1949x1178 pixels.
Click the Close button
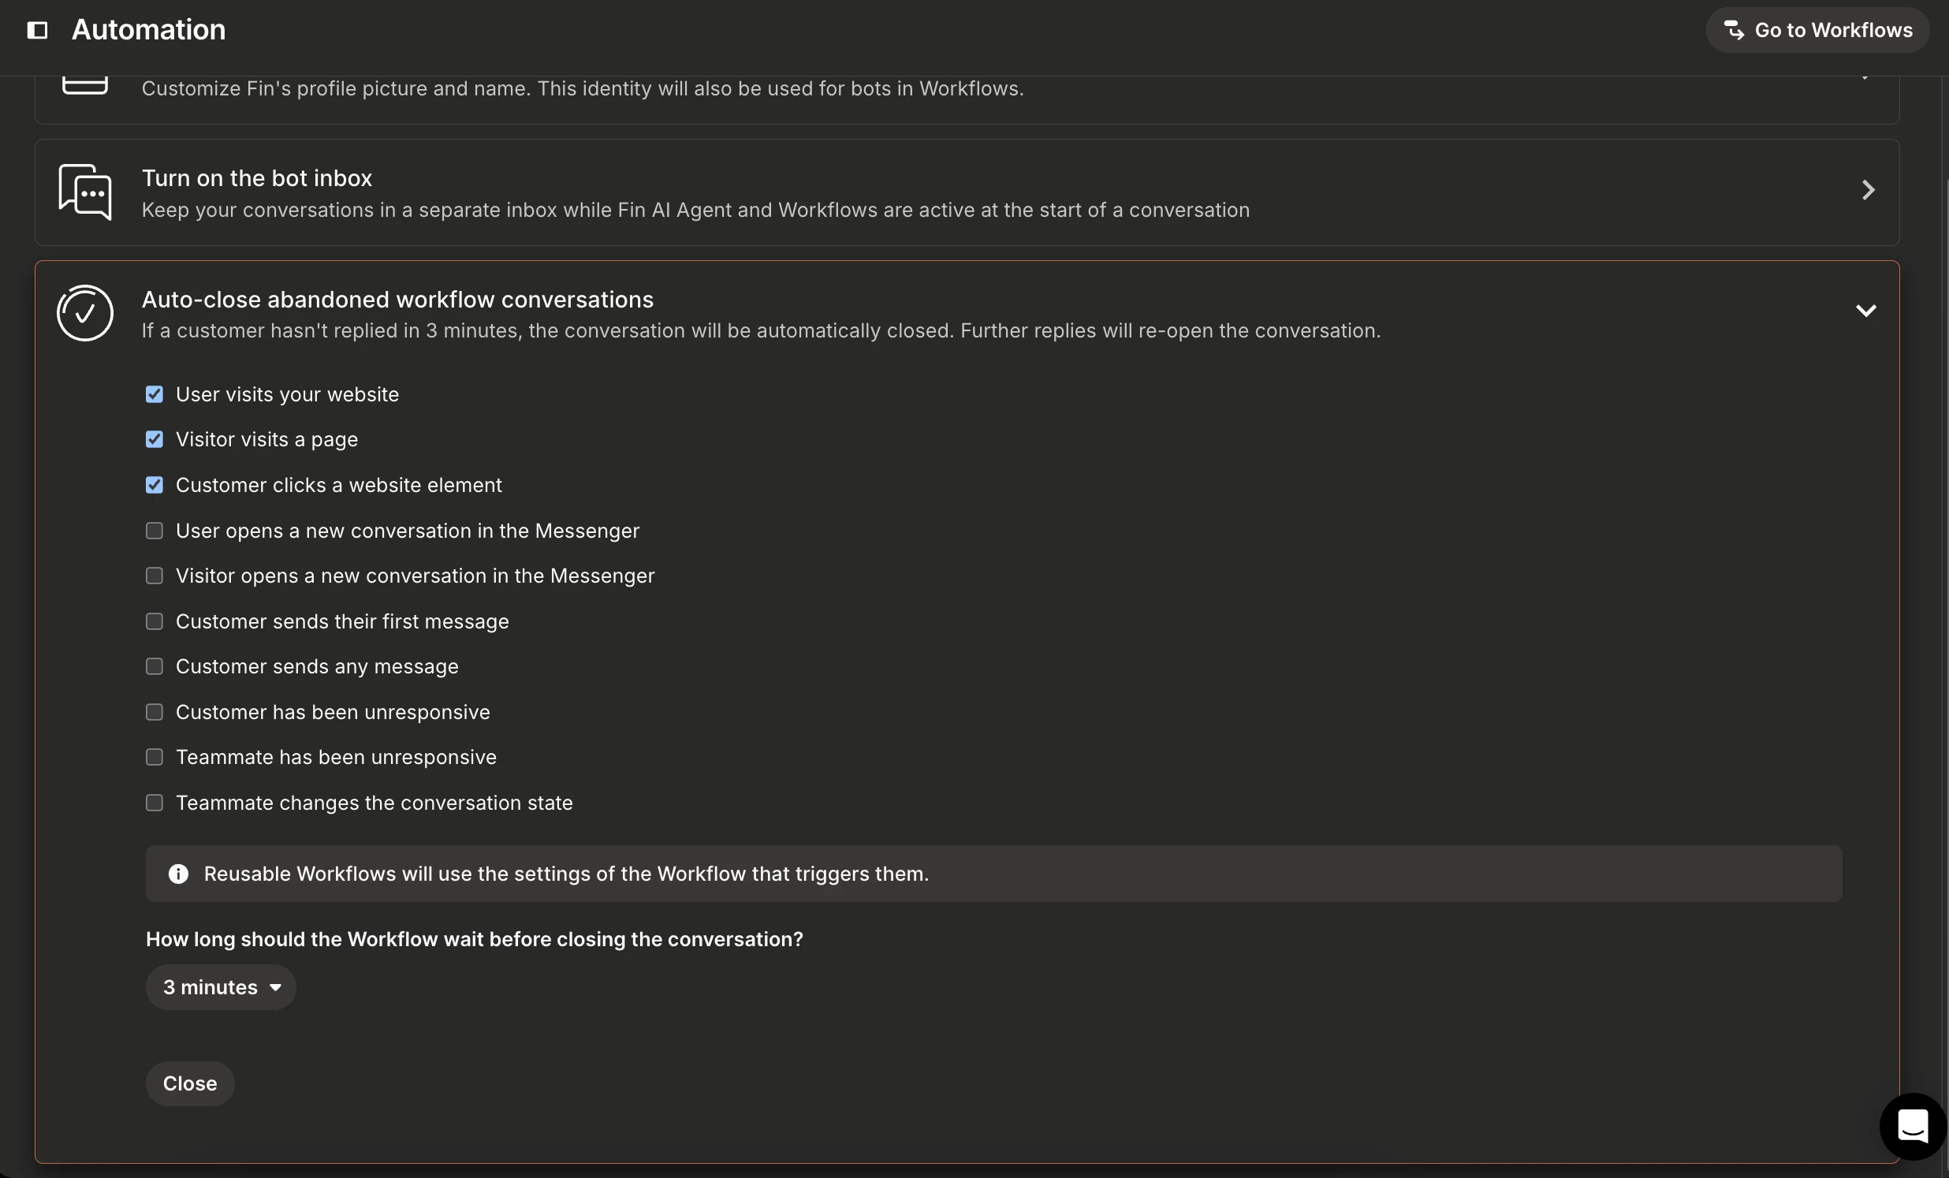190,1083
